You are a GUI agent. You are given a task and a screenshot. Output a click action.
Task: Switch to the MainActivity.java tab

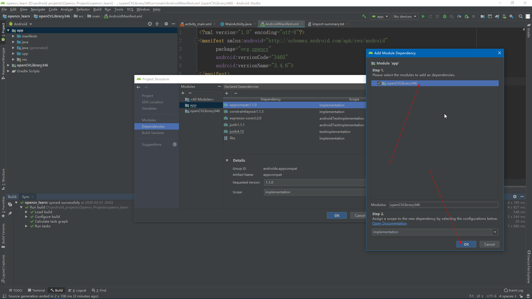pos(238,24)
